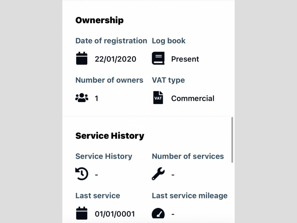This screenshot has width=297, height=223.
Task: Click the last service date 01/01/0001
Action: pos(115,214)
